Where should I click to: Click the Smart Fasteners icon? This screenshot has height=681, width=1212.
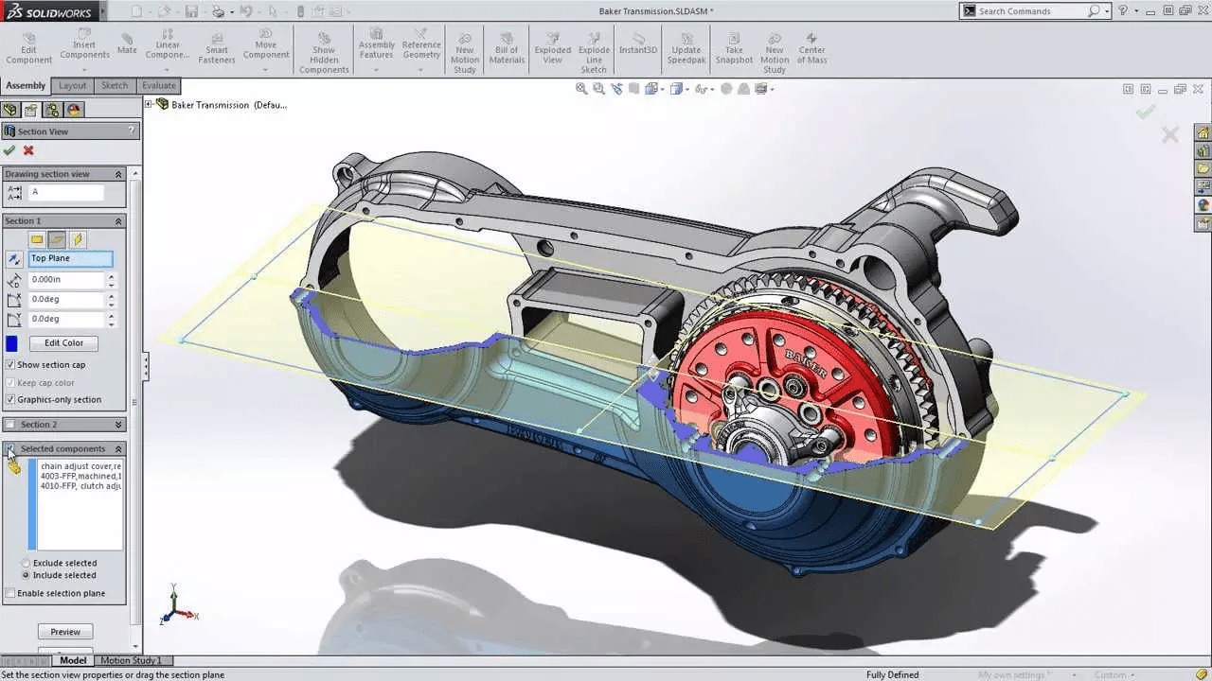pyautogui.click(x=216, y=47)
